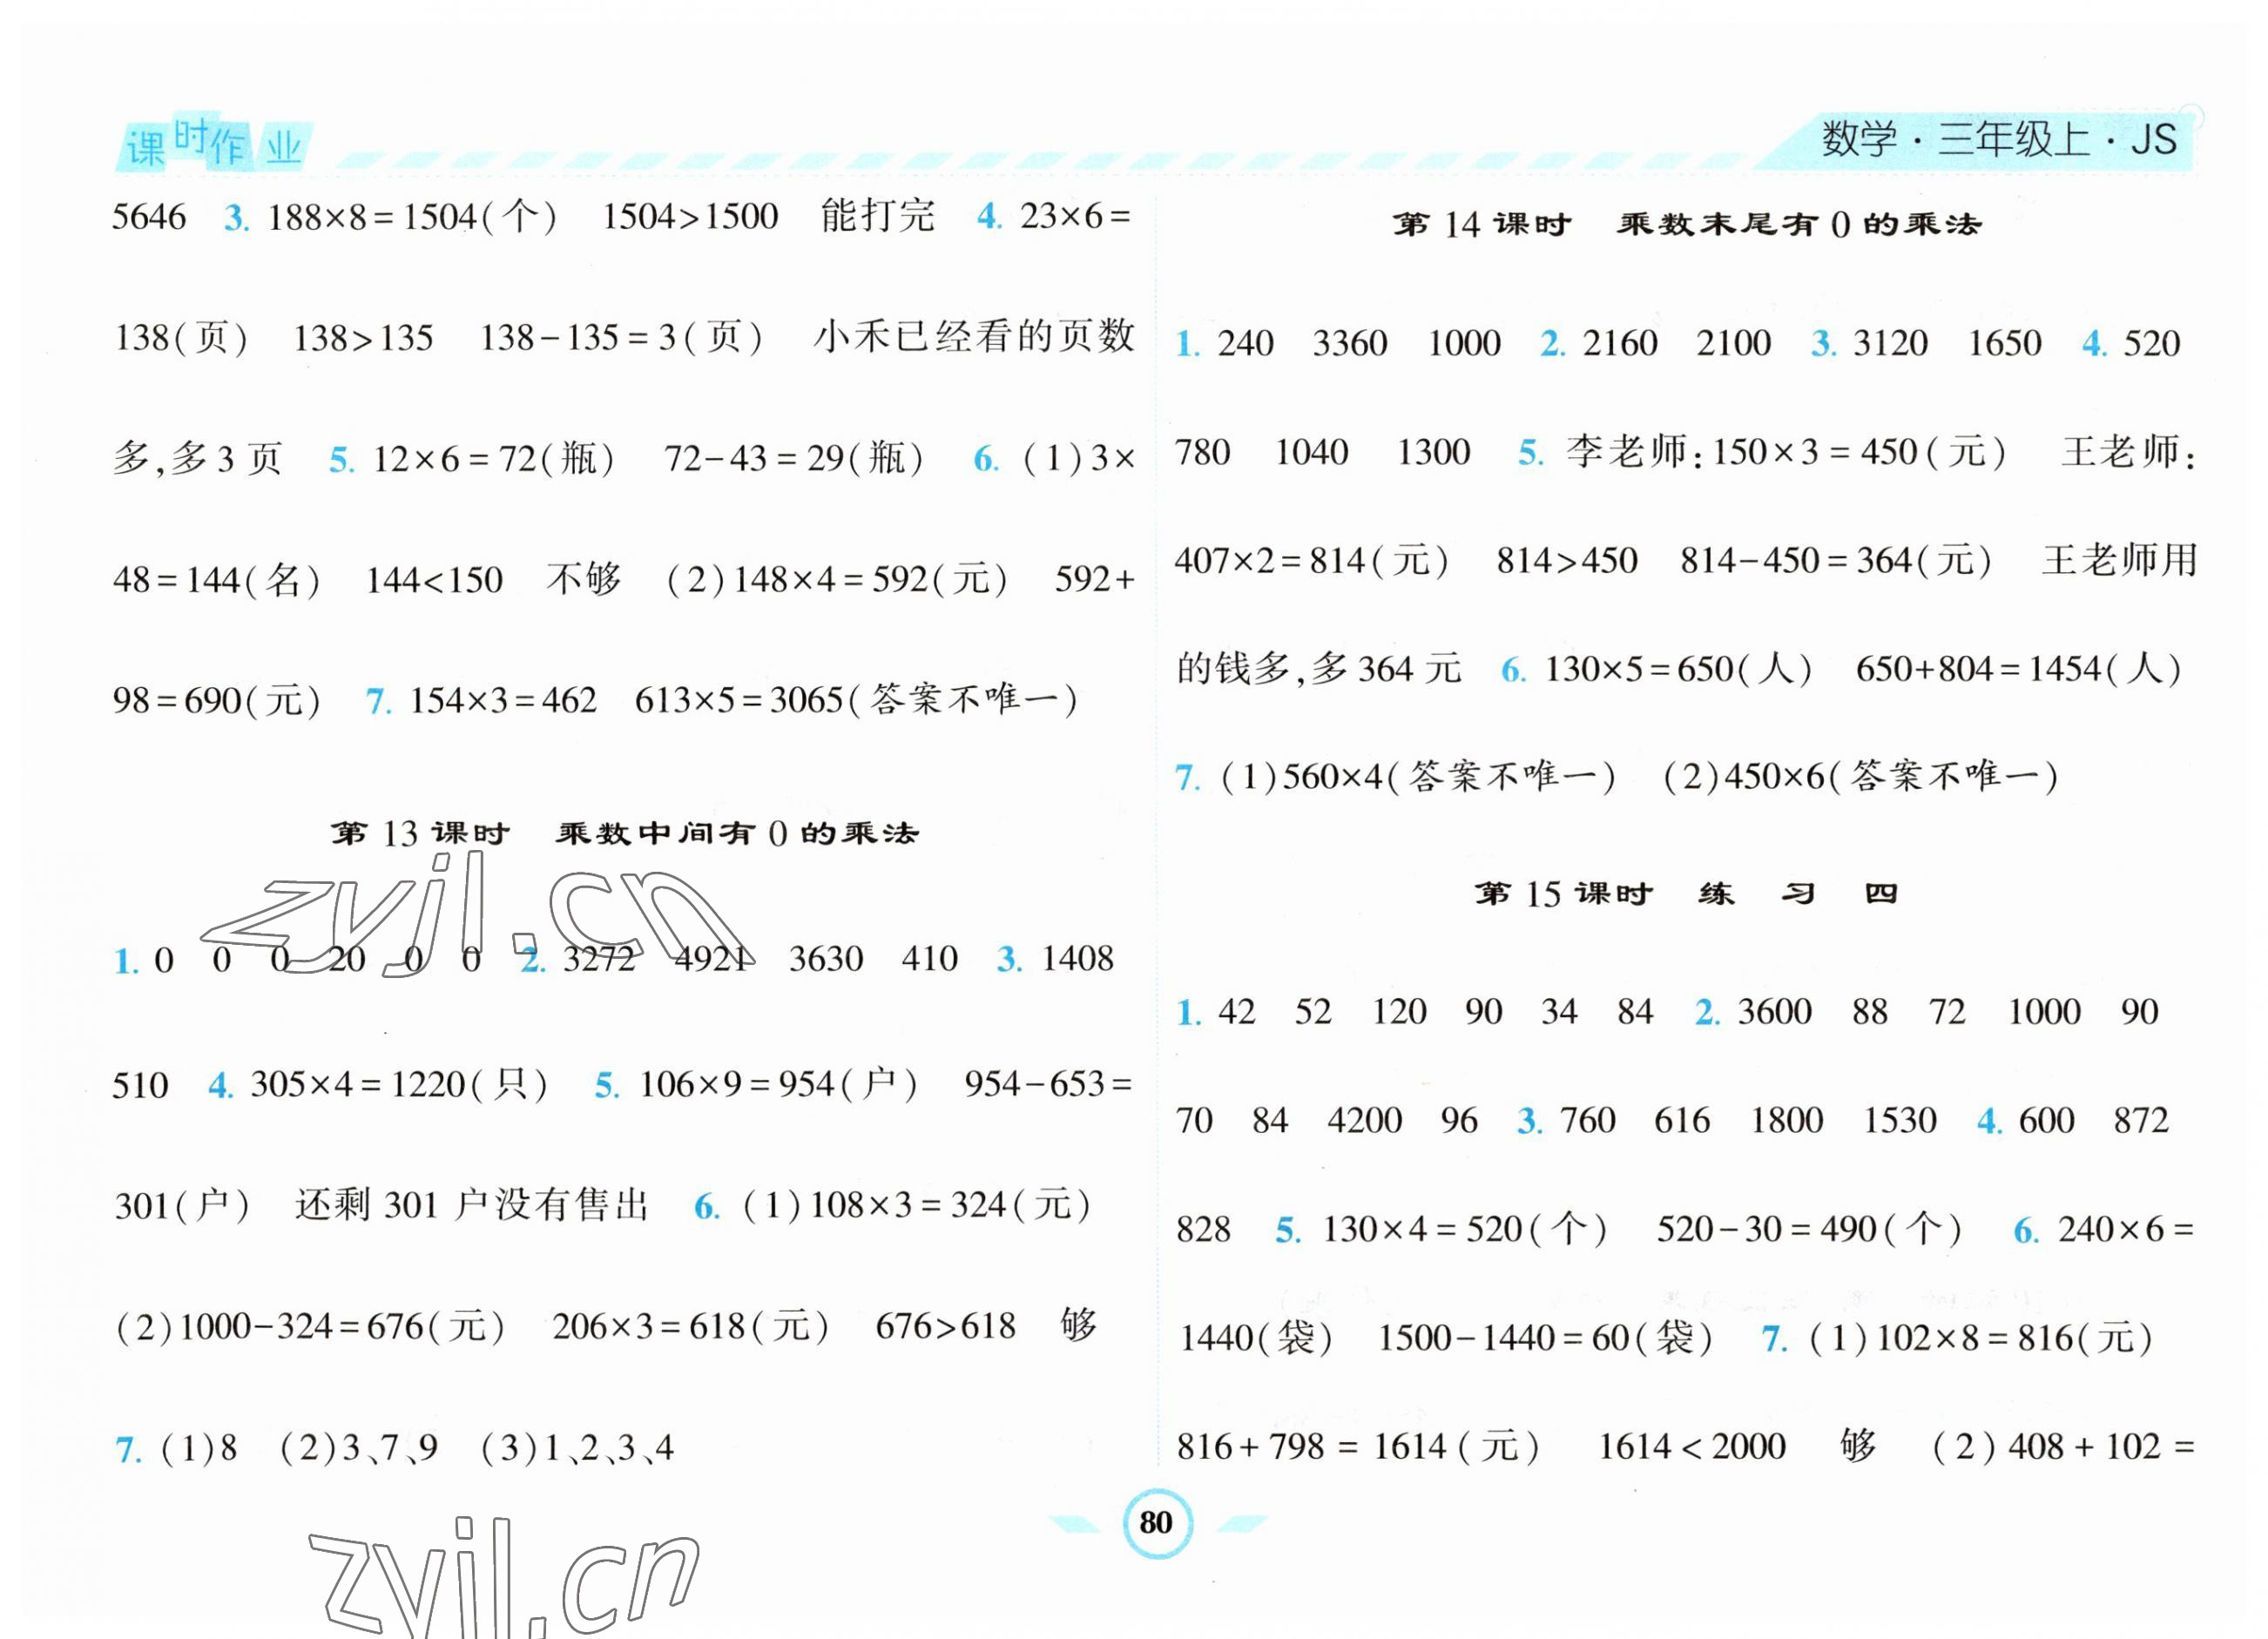
Task: Click the text '能打完'
Action: click(x=877, y=215)
